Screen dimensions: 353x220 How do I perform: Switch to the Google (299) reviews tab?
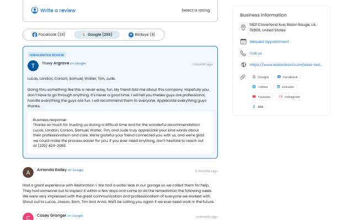tap(97, 35)
